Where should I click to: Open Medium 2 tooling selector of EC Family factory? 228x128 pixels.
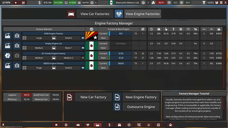pos(68,58)
